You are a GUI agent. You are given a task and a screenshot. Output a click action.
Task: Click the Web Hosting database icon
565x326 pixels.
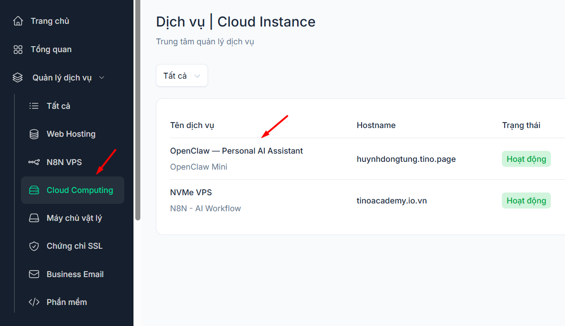click(x=34, y=134)
